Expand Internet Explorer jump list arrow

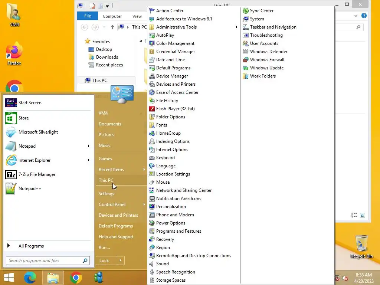coord(88,160)
